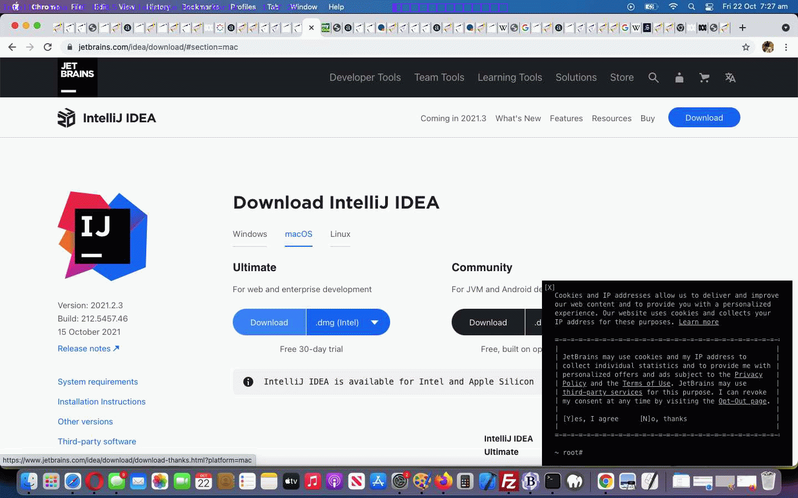
Task: Click the JetBrains logo
Action: coord(78,77)
